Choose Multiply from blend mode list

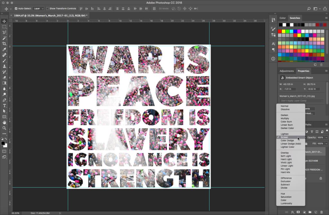285,118
